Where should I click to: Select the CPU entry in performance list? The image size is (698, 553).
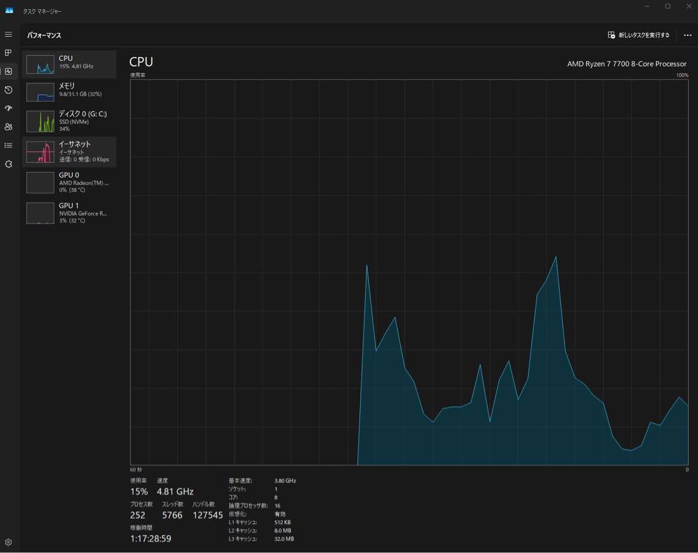69,64
